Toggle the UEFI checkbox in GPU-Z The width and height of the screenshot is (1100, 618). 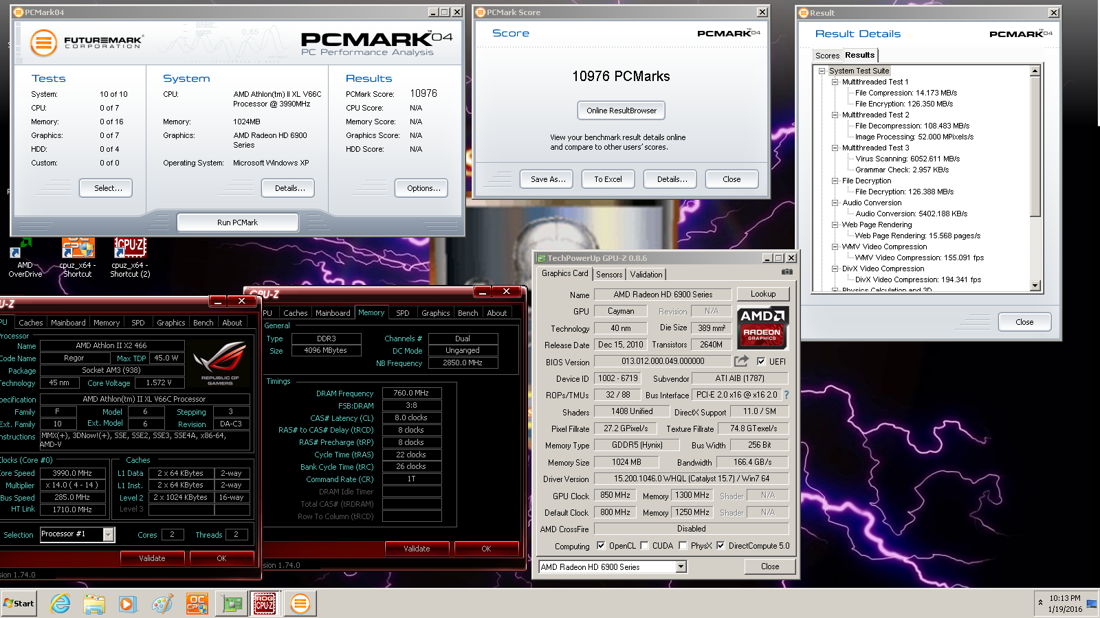(x=761, y=361)
